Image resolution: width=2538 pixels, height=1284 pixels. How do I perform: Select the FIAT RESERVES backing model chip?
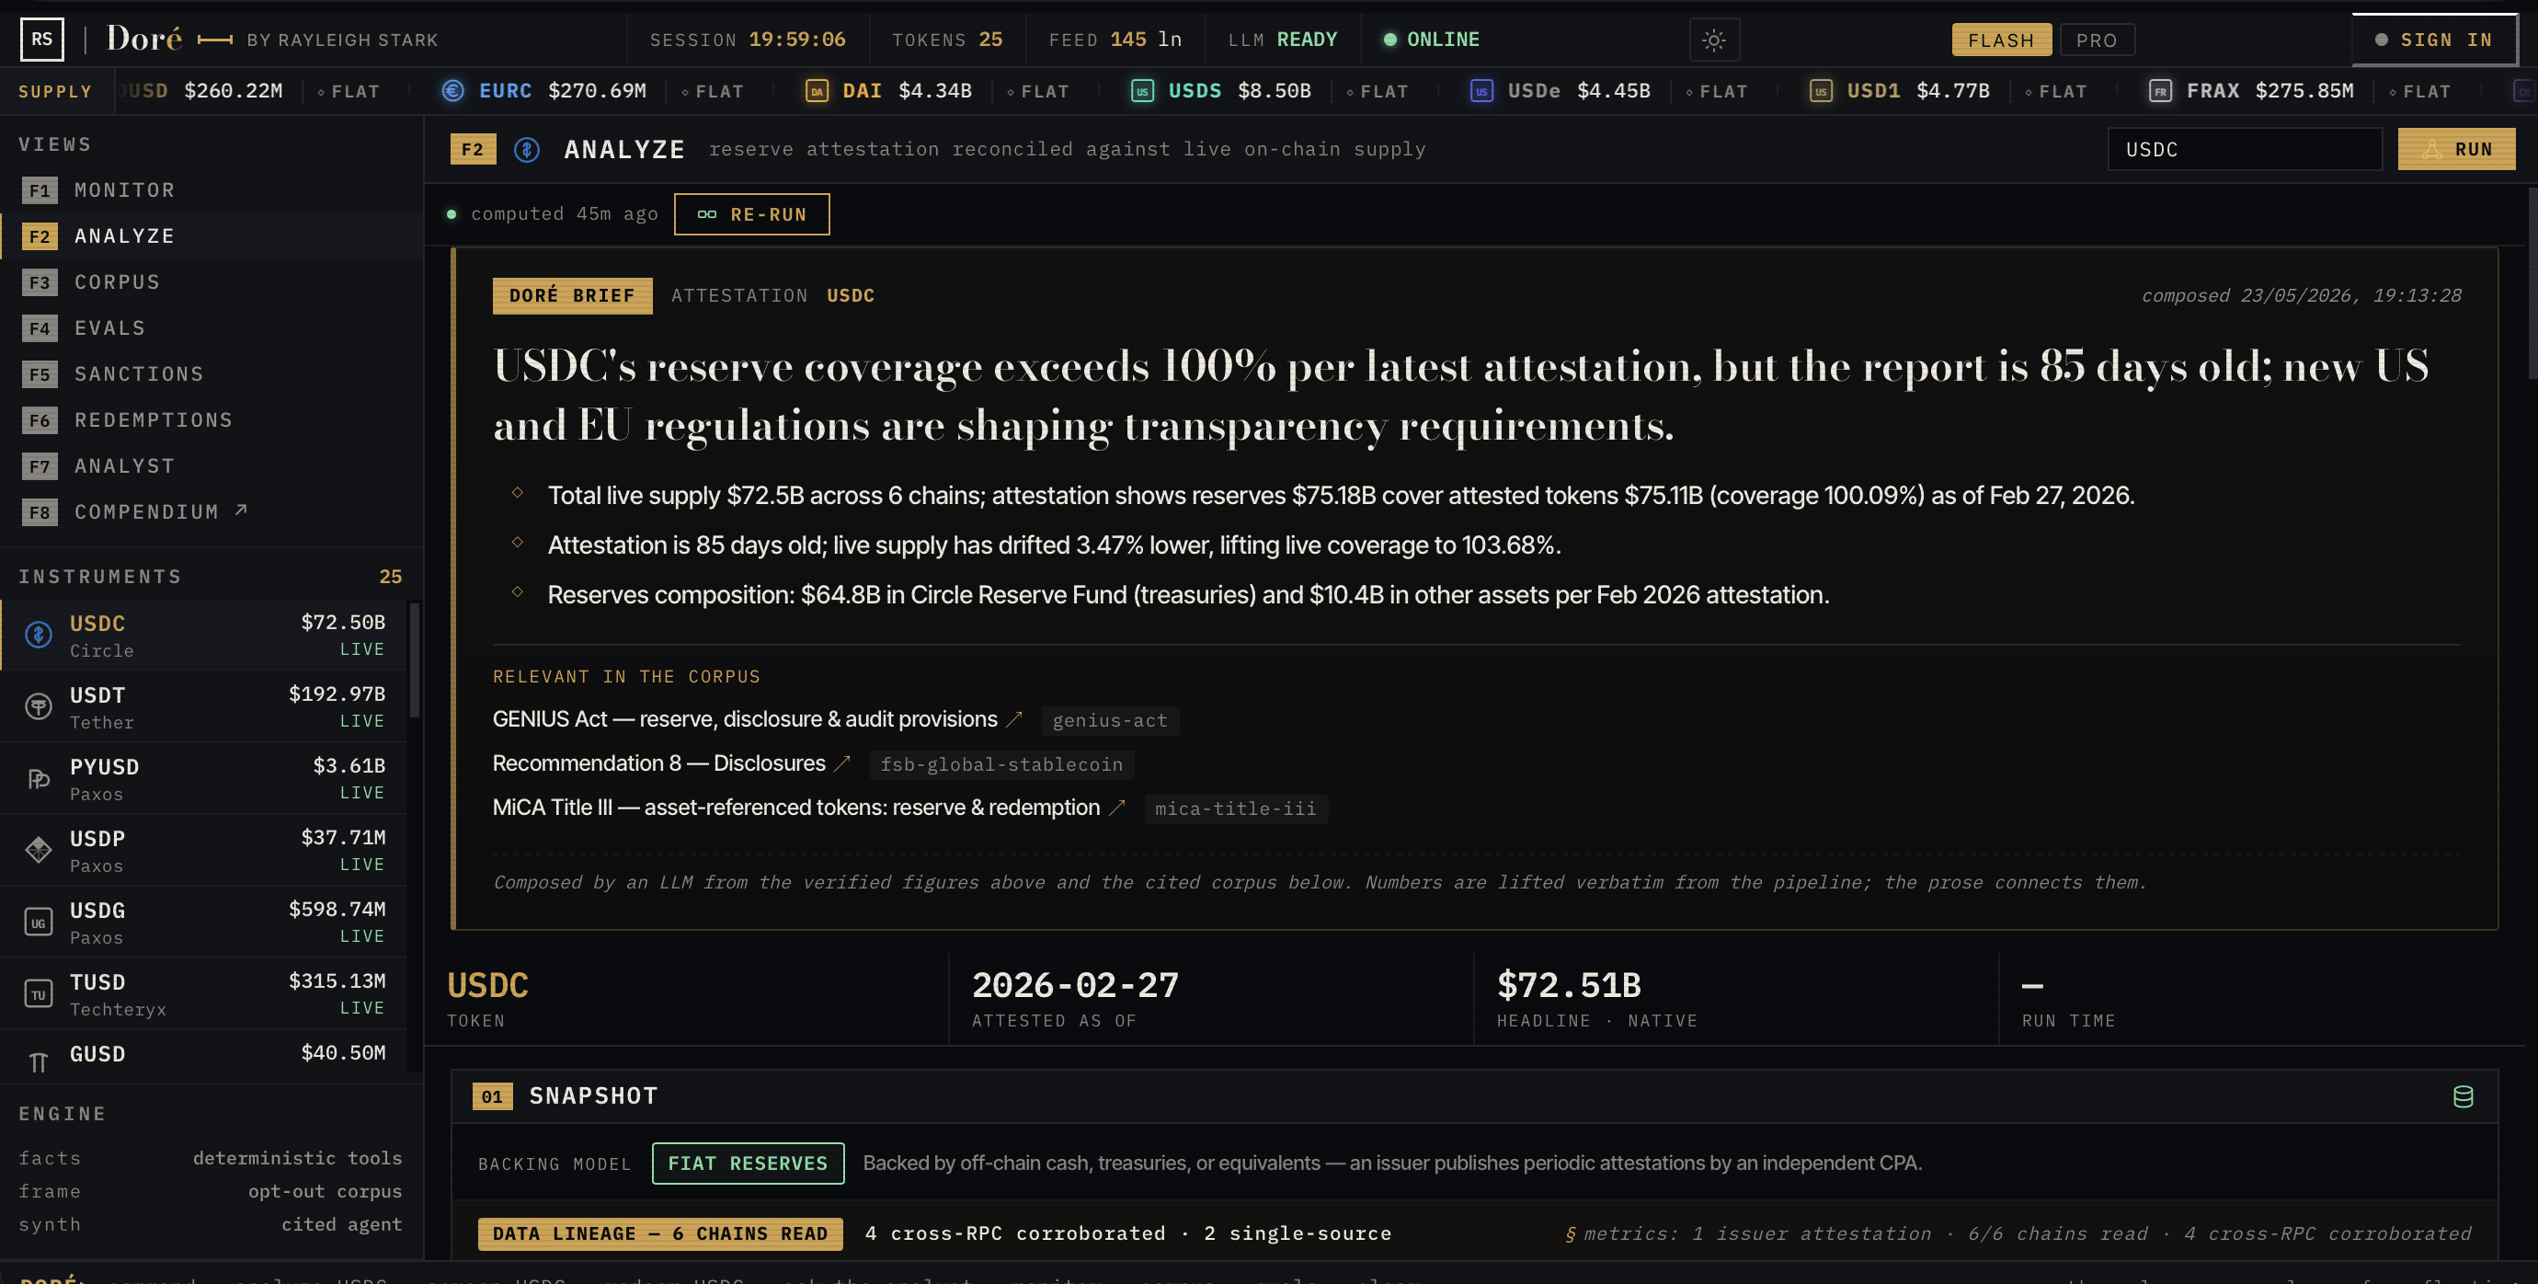tap(748, 1164)
